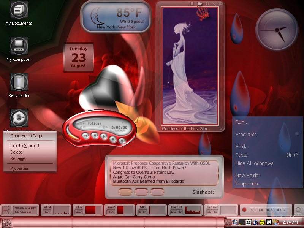Click the analog clock widget
The height and width of the screenshot is (228, 304).
coord(277,30)
